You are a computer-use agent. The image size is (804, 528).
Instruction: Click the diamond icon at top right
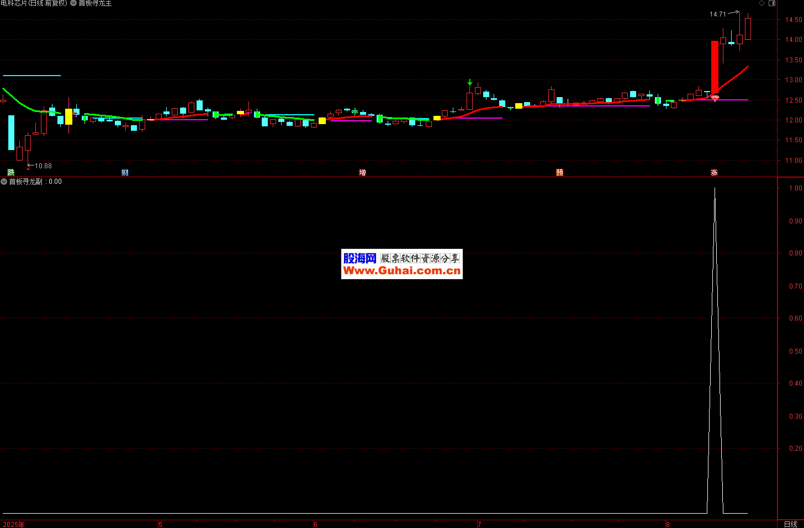[x=762, y=3]
